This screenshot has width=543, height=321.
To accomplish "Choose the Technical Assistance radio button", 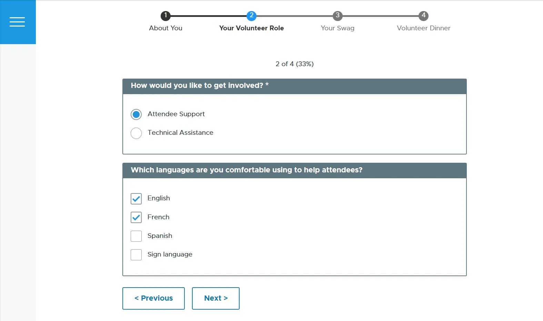I will coord(136,133).
